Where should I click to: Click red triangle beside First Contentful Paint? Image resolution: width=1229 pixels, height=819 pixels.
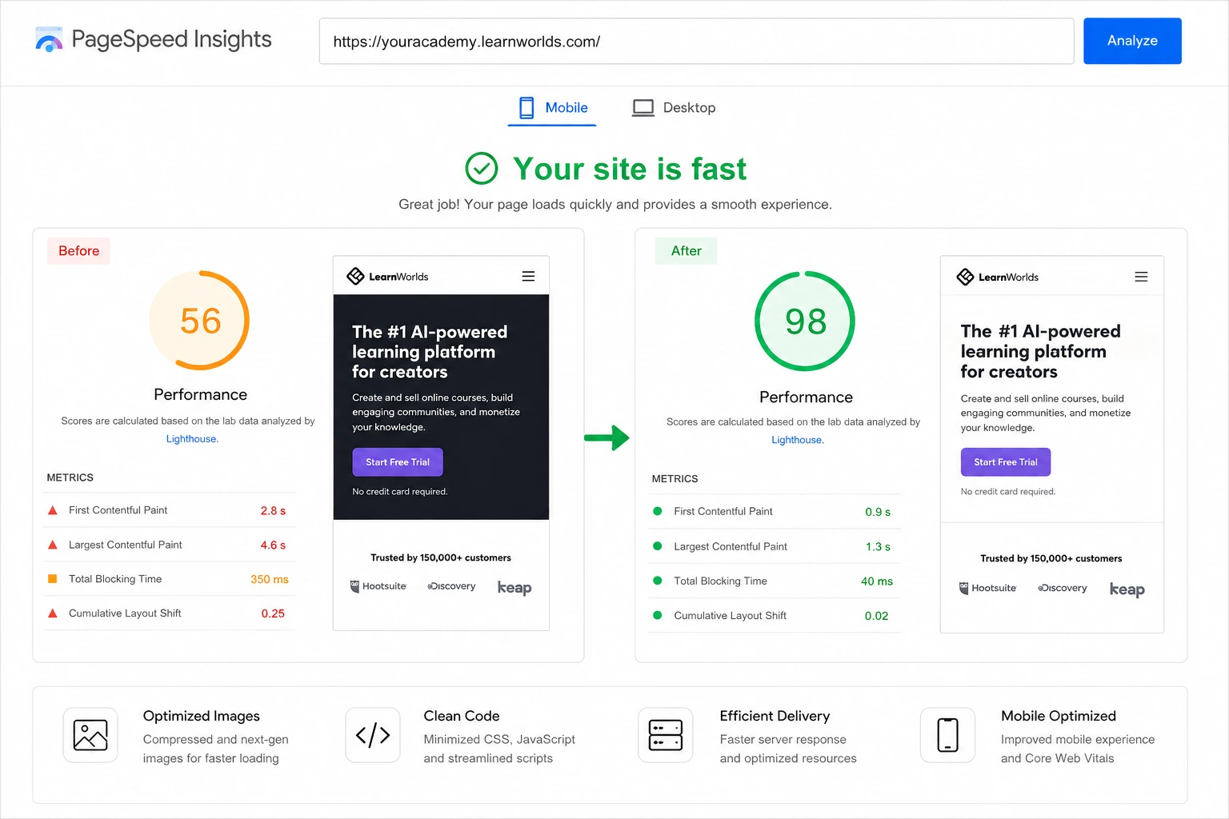coord(53,510)
